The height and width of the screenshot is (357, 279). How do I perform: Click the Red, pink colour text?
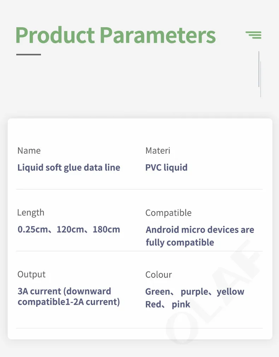[x=168, y=304]
